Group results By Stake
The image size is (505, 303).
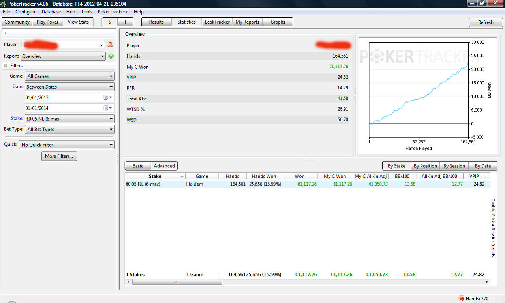pyautogui.click(x=396, y=166)
